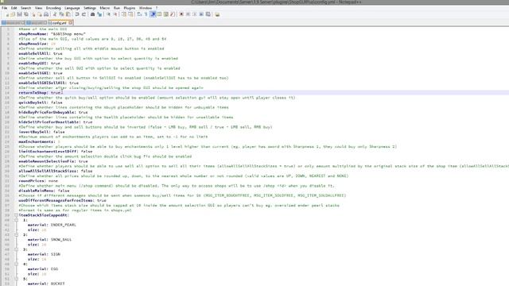
Task: Toggle Show All Characters icon
Action: pos(146,14)
